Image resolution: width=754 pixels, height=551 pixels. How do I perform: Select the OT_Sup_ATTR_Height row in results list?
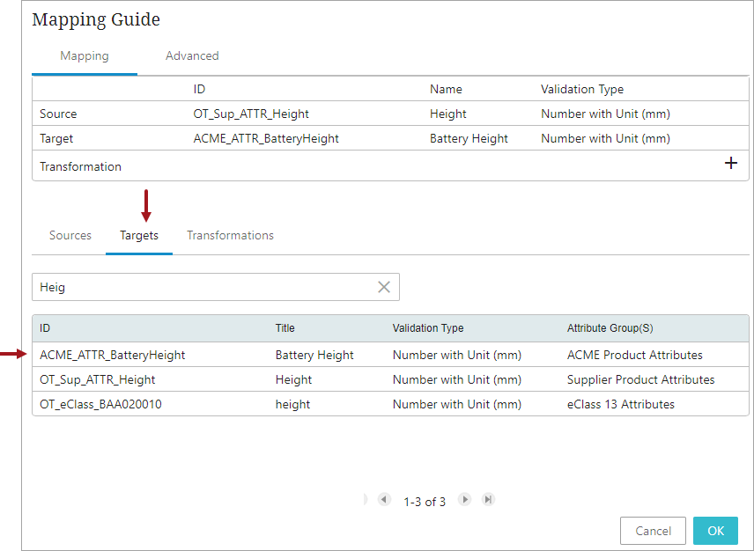(98, 379)
